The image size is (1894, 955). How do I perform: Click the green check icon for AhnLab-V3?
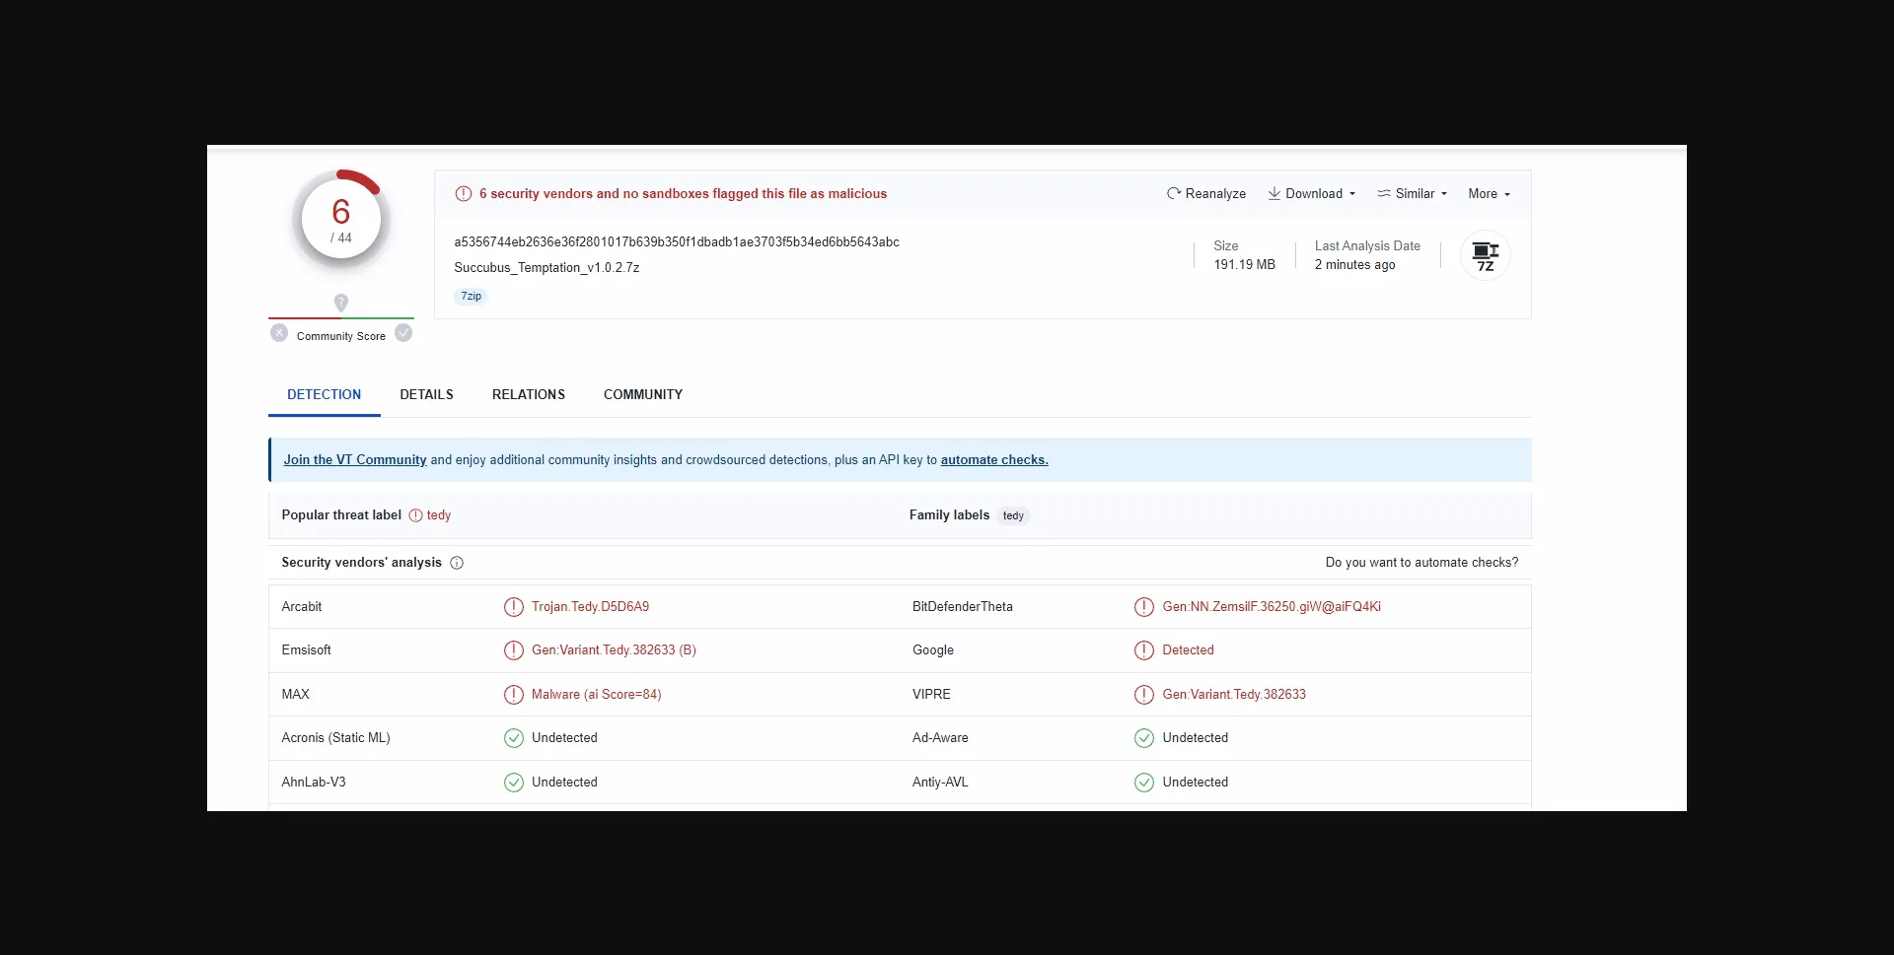click(513, 783)
